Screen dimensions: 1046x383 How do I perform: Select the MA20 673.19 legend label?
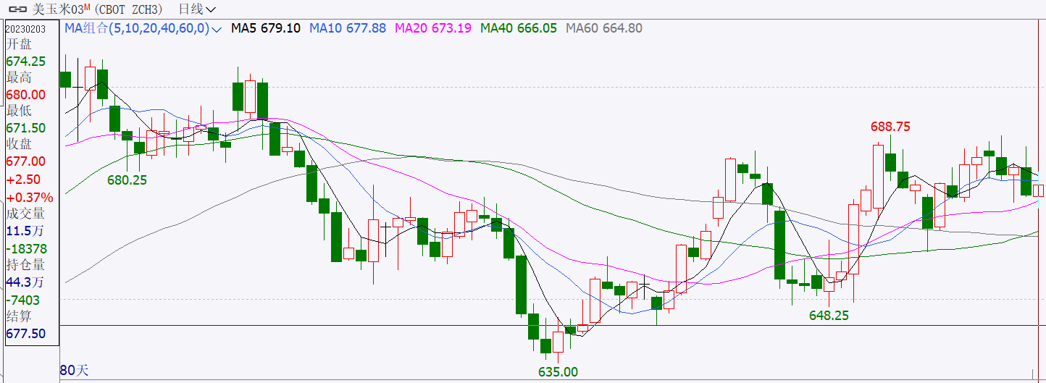(x=433, y=28)
